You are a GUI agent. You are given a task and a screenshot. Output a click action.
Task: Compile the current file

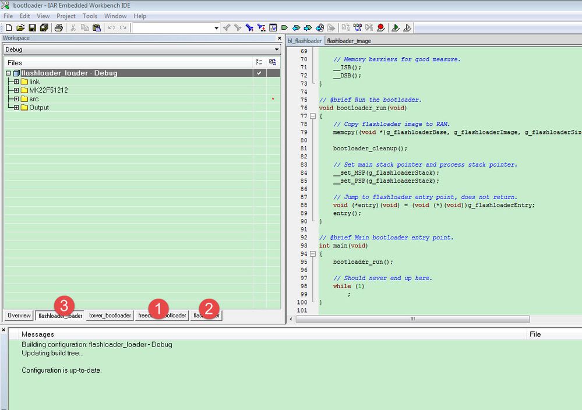click(x=345, y=28)
